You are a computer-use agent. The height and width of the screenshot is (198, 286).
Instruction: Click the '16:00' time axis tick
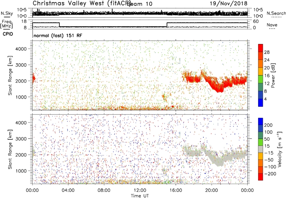(176, 190)
